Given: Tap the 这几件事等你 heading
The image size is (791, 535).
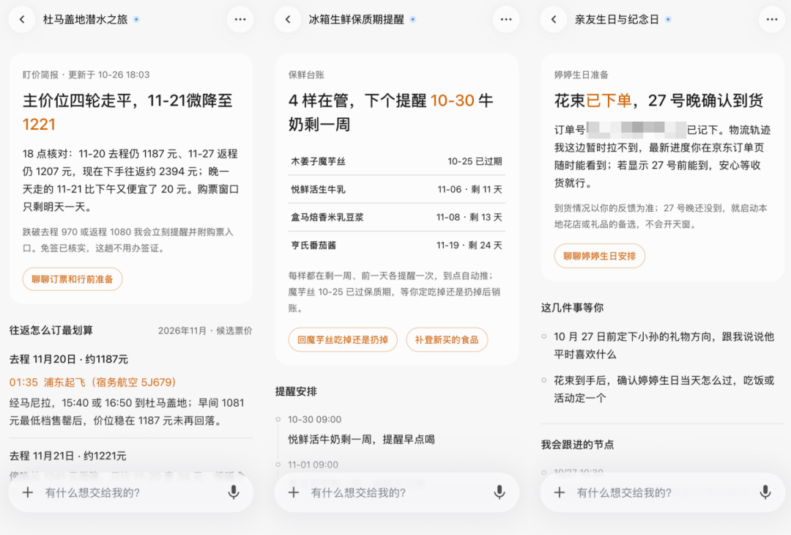Looking at the screenshot, I should point(572,308).
